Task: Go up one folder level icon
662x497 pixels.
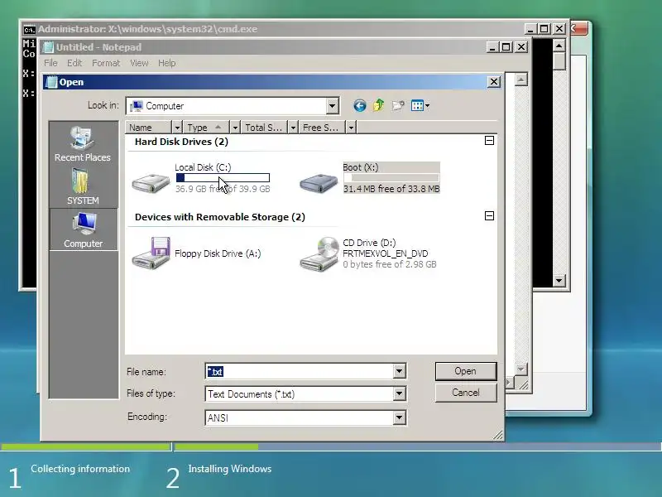Action: tap(379, 105)
